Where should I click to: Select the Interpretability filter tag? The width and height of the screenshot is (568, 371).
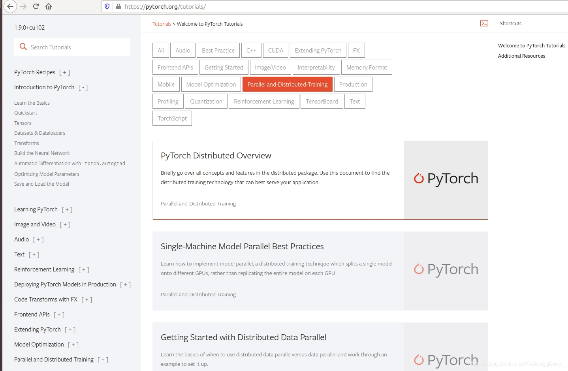point(316,67)
